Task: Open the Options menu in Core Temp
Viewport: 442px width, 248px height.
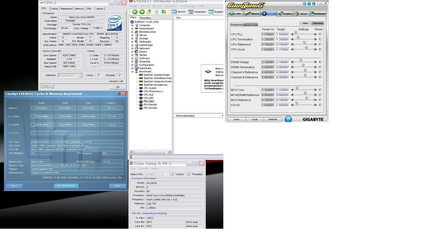Action: (x=143, y=169)
